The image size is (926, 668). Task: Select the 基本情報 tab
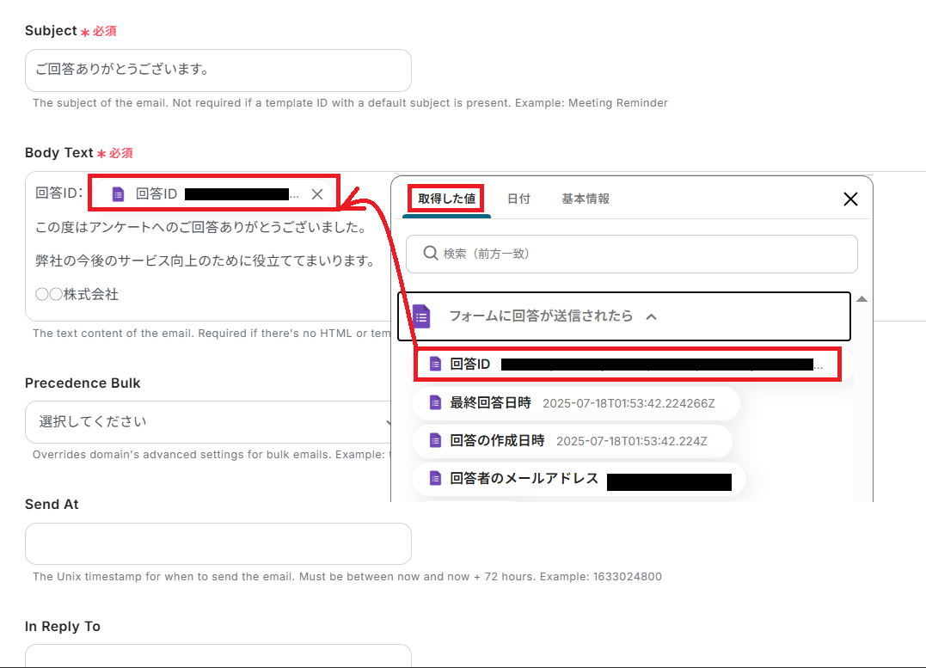(587, 198)
